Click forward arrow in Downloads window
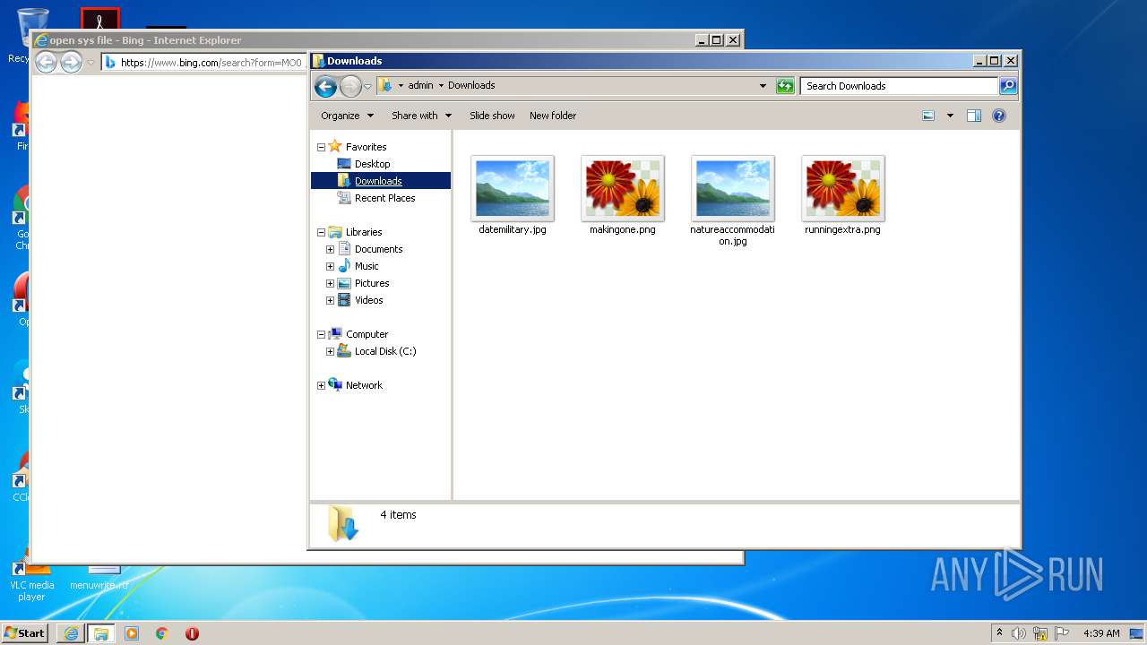Viewport: 1147px width, 645px height. (350, 86)
